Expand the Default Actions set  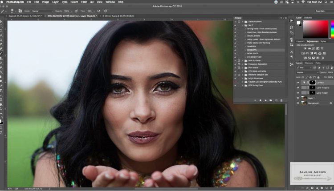pyautogui.click(x=242, y=22)
